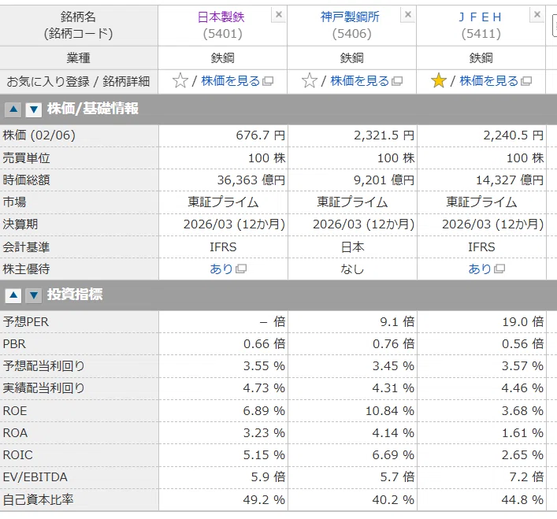
Task: Click the 予想PER row label
Action: click(x=26, y=322)
